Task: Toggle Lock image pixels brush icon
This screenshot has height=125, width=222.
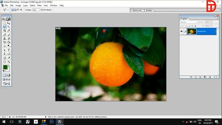Action: click(189, 26)
